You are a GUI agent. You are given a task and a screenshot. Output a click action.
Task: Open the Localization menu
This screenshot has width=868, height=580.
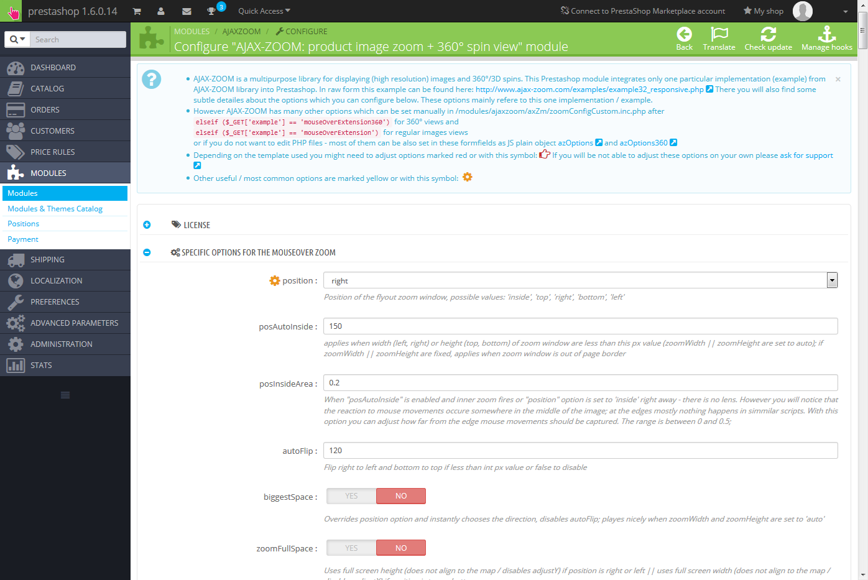pos(65,281)
